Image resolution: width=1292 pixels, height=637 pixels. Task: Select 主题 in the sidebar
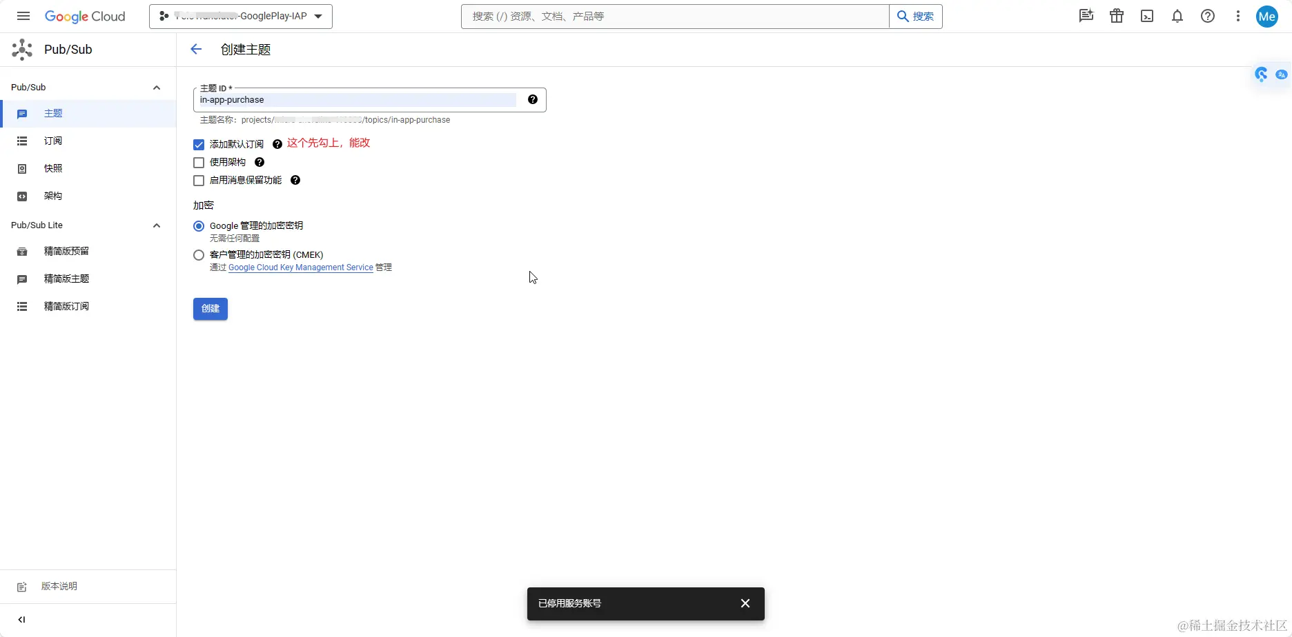coord(88,114)
